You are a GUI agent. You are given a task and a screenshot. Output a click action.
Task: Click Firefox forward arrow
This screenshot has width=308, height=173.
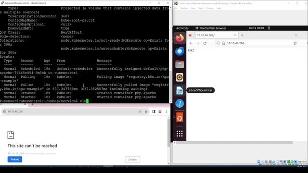(198, 43)
